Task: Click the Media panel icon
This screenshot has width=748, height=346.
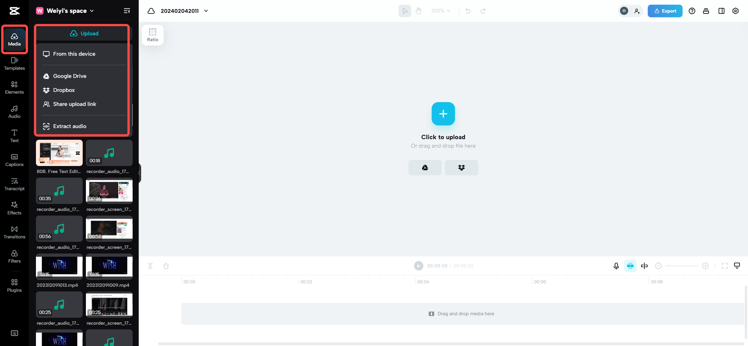Action: click(x=14, y=39)
